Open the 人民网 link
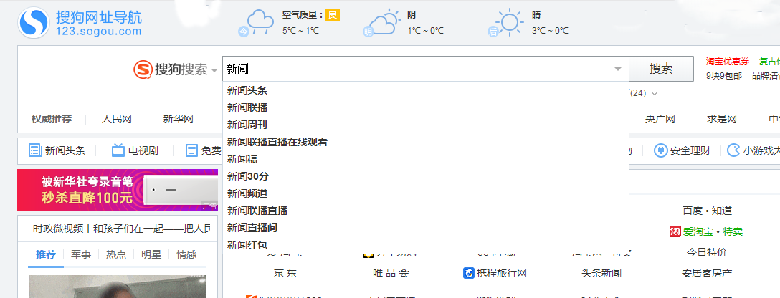Screen dimensions: 780x298 pos(117,119)
